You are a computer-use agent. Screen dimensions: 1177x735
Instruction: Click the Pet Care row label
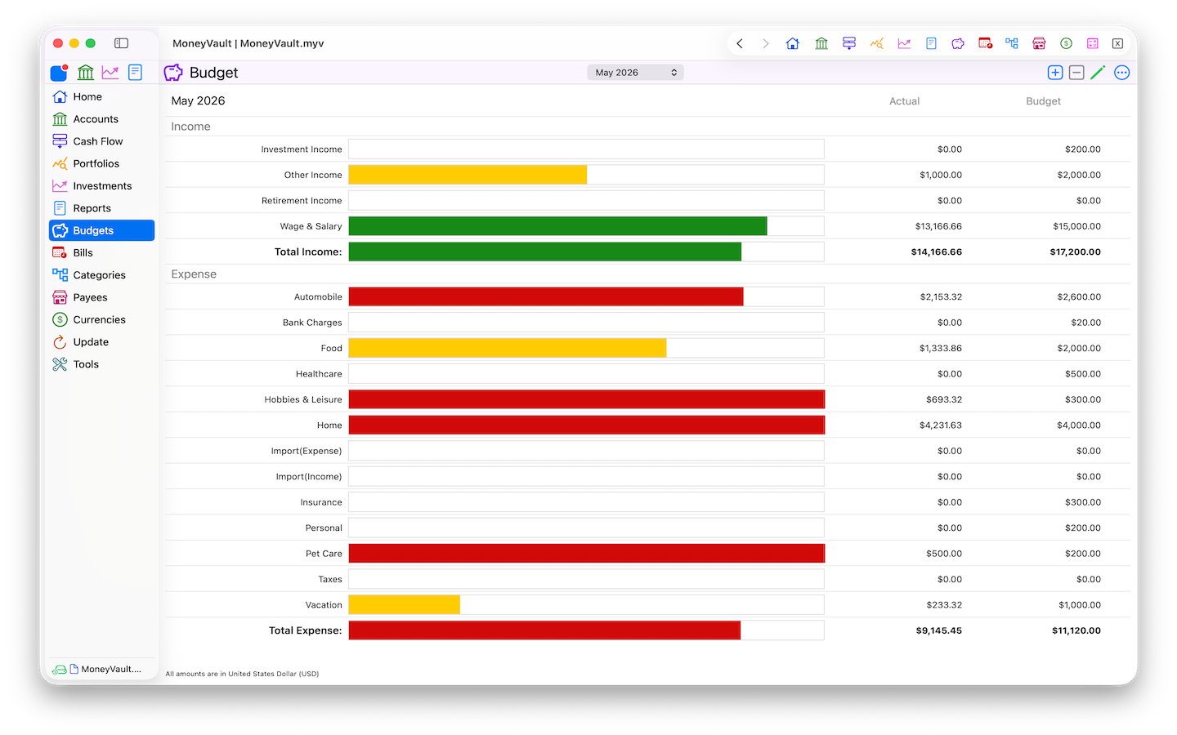click(324, 554)
